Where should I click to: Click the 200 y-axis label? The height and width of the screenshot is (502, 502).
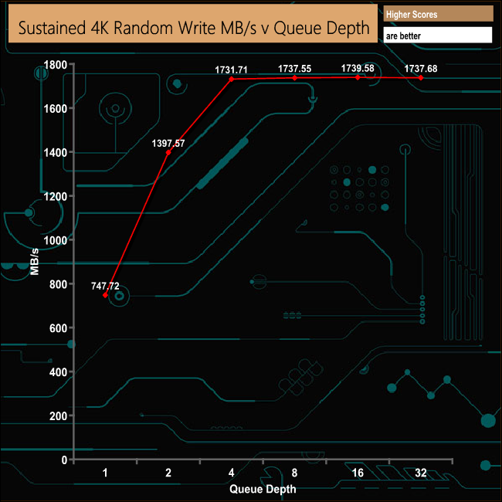pyautogui.click(x=58, y=416)
